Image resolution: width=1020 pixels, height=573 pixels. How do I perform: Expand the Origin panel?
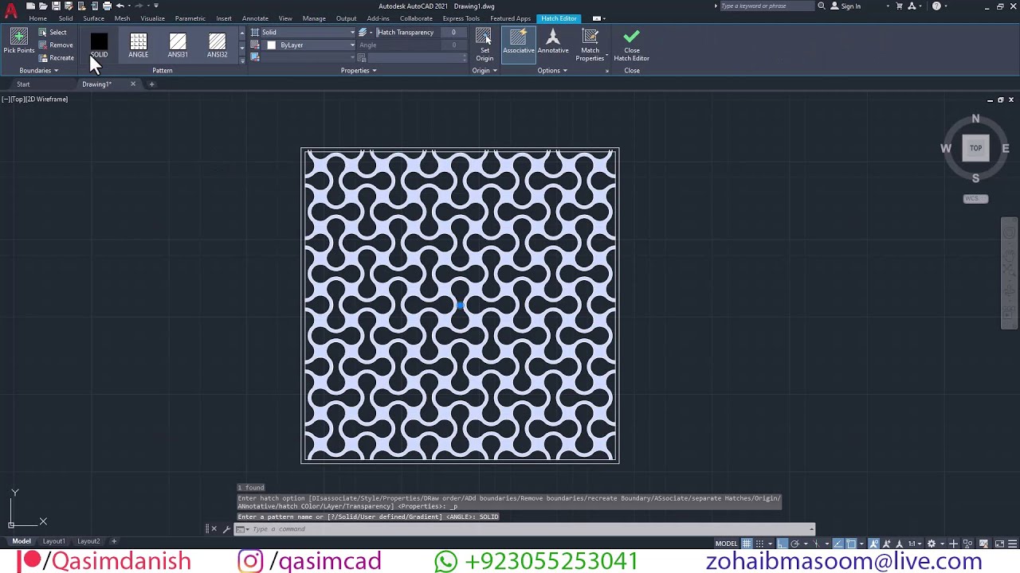[484, 71]
